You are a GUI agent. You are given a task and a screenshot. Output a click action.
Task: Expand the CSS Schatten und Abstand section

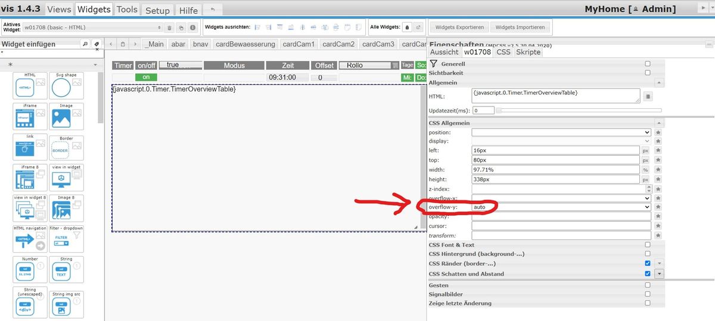[x=659, y=273]
